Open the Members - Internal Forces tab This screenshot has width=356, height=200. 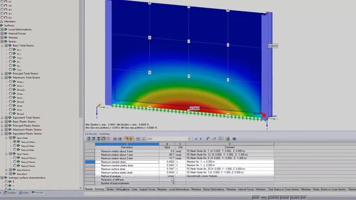point(240,189)
